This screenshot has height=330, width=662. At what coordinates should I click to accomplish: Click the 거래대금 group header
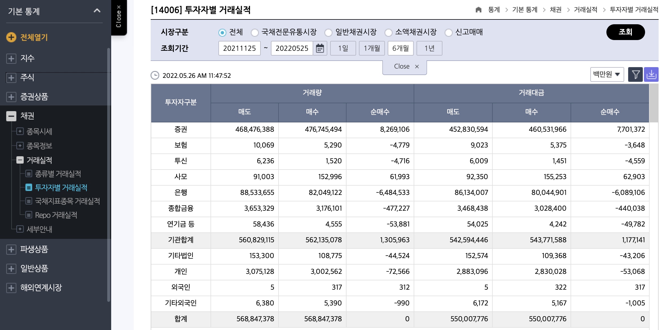point(531,93)
